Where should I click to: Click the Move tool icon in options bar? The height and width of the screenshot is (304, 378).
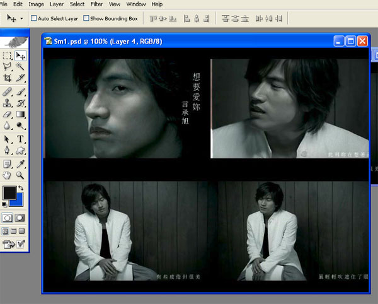pos(11,18)
